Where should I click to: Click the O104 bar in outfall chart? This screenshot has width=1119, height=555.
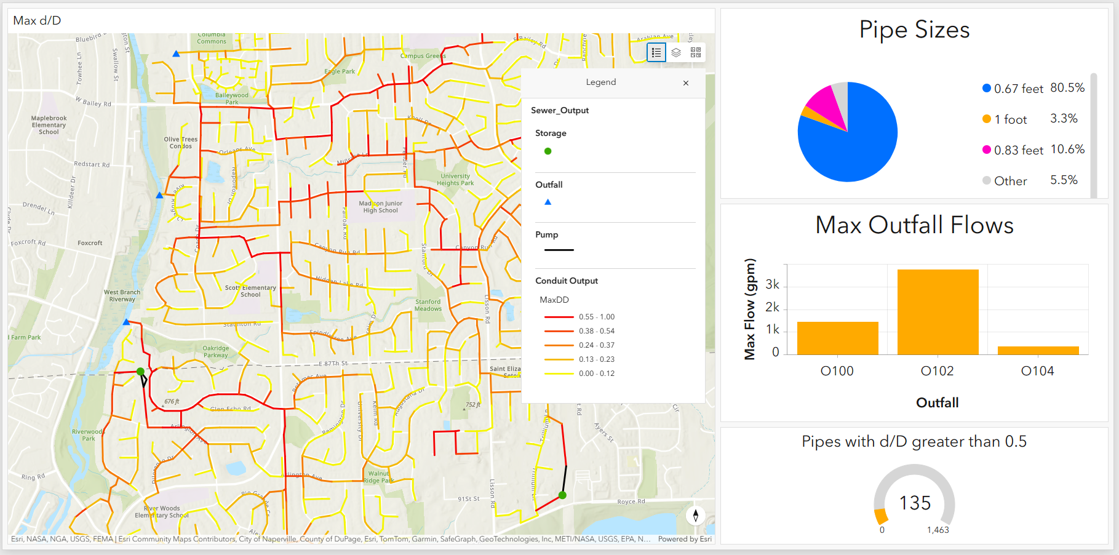click(x=1038, y=351)
